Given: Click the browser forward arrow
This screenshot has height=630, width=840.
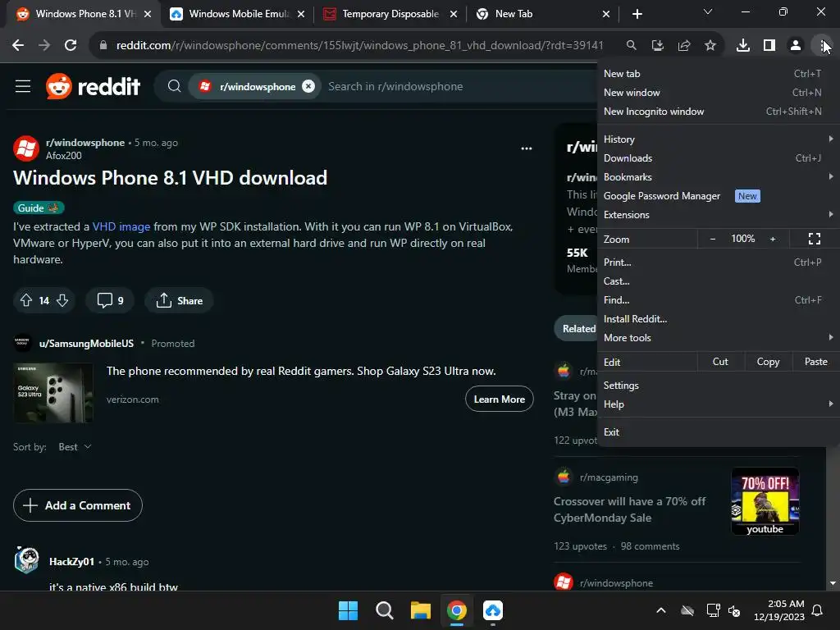Looking at the screenshot, I should point(44,46).
